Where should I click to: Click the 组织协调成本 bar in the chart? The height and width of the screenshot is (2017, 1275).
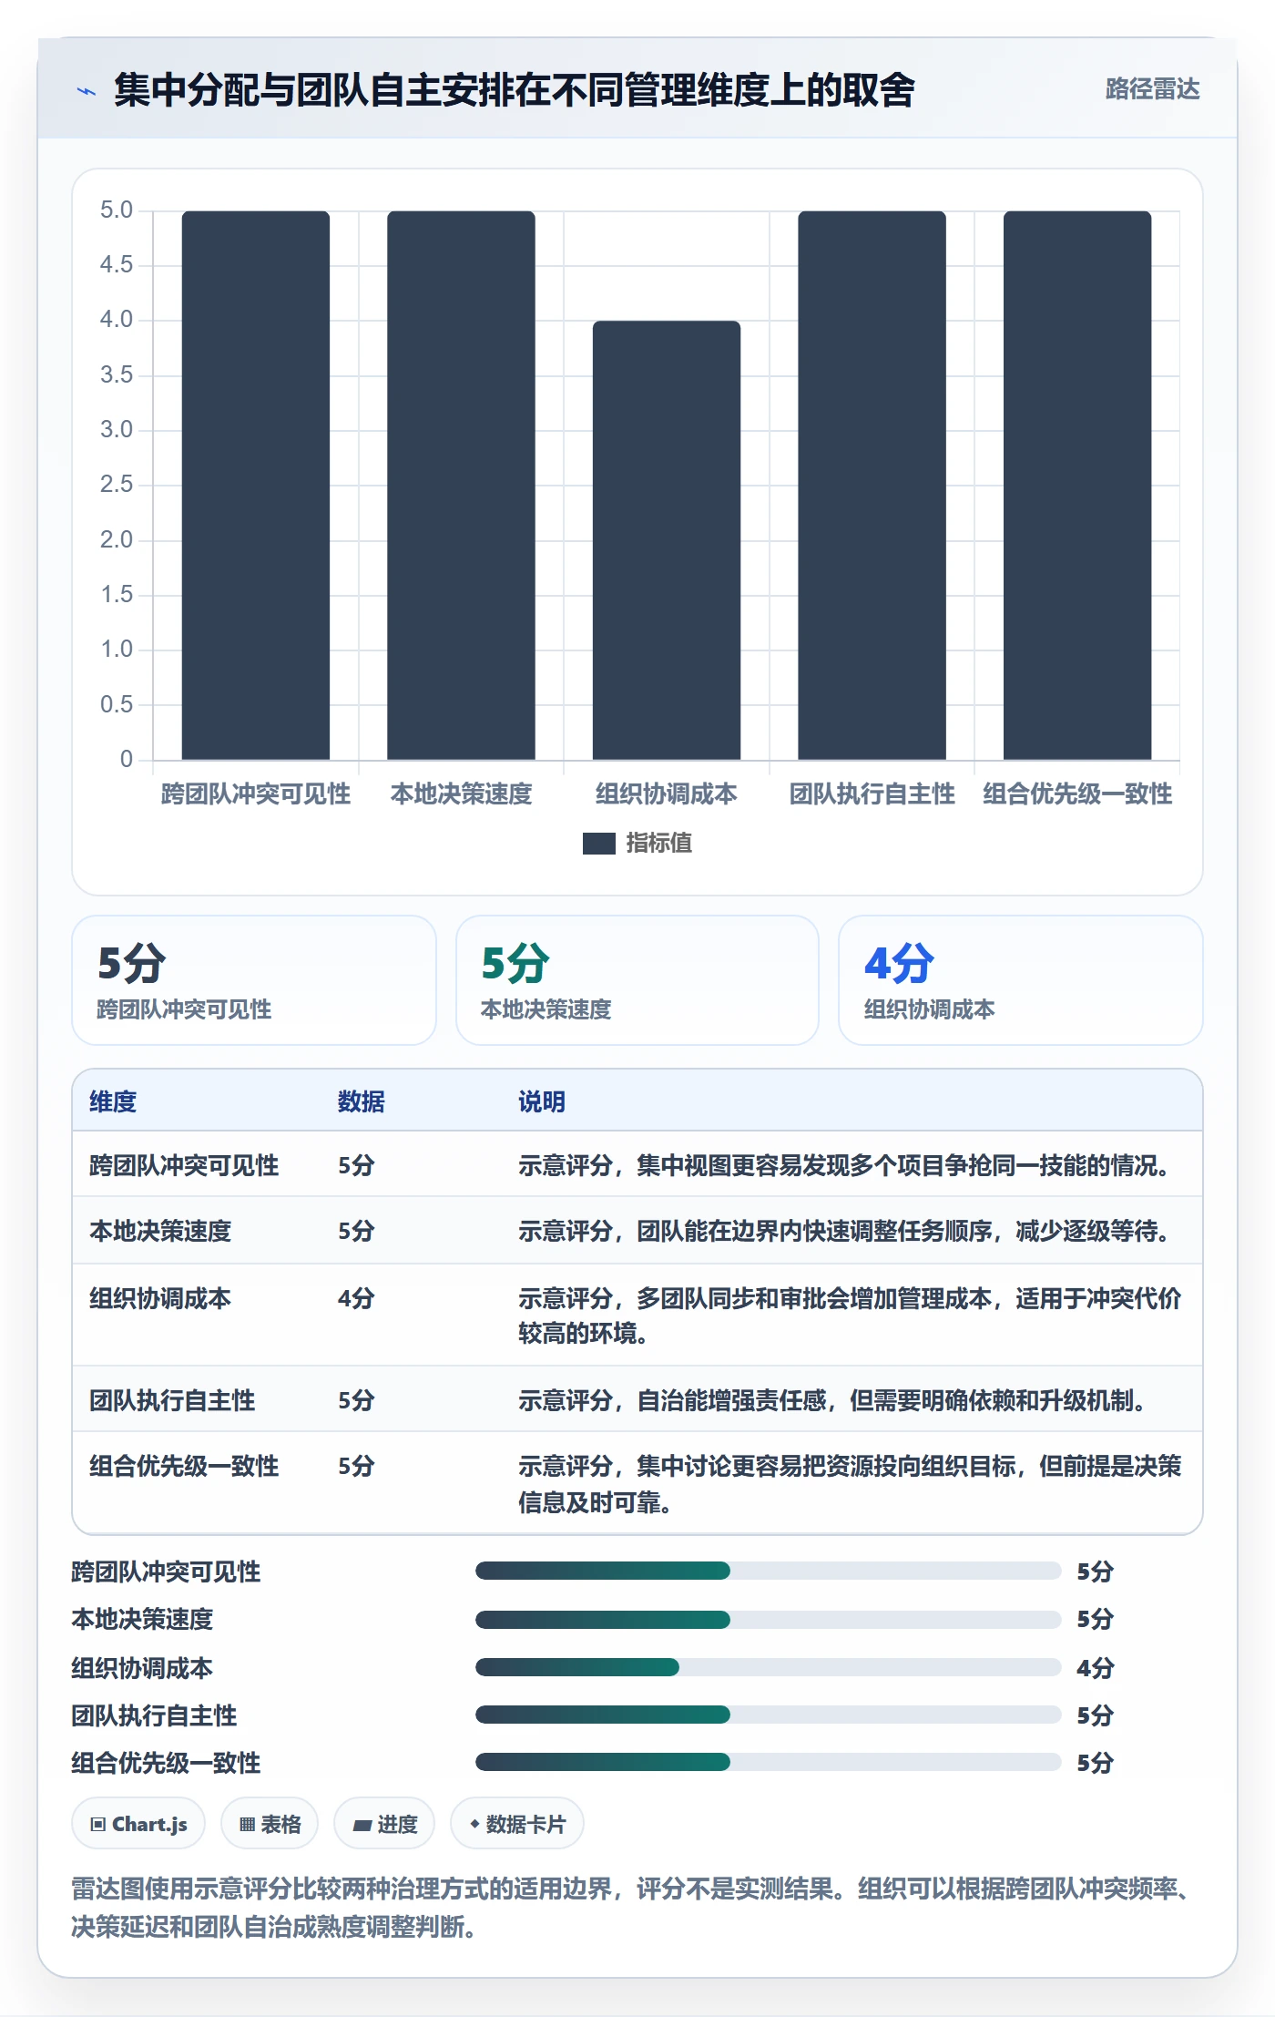[667, 540]
